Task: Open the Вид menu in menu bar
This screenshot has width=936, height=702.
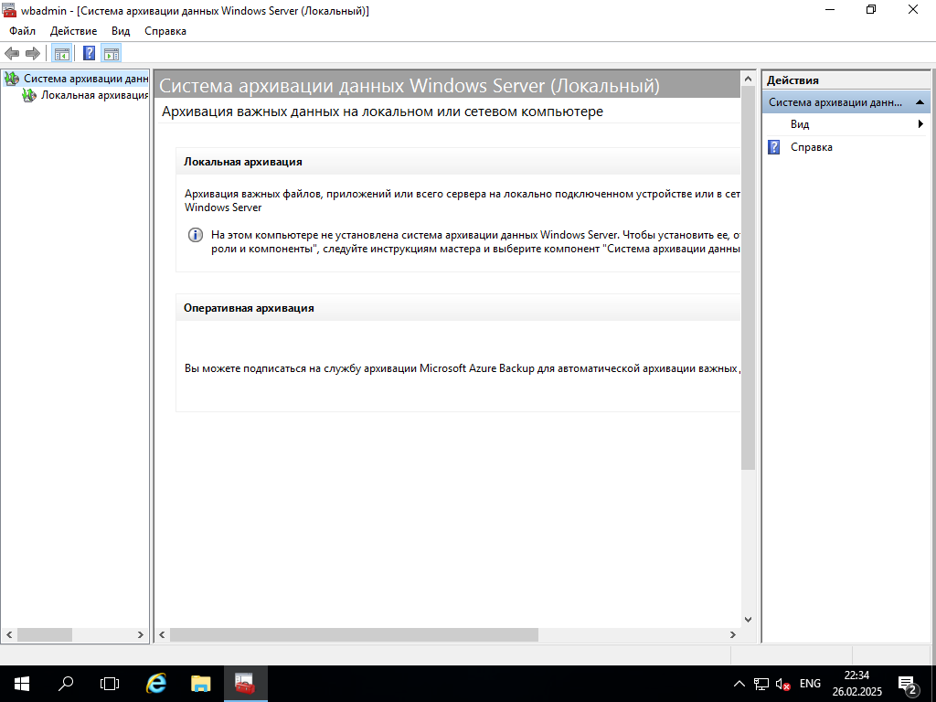Action: point(121,31)
